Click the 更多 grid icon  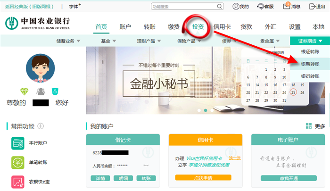click(308, 126)
